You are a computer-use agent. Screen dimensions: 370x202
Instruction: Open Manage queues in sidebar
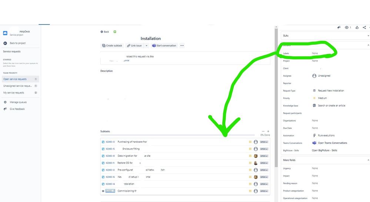coord(18,102)
